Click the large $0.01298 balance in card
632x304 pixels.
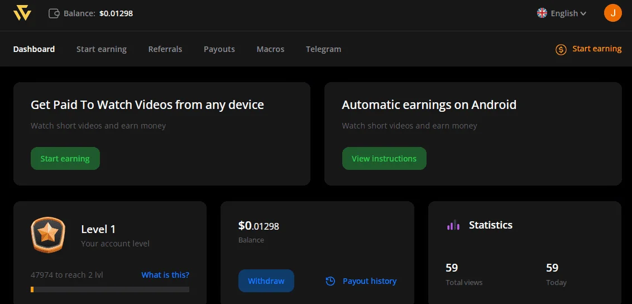258,226
